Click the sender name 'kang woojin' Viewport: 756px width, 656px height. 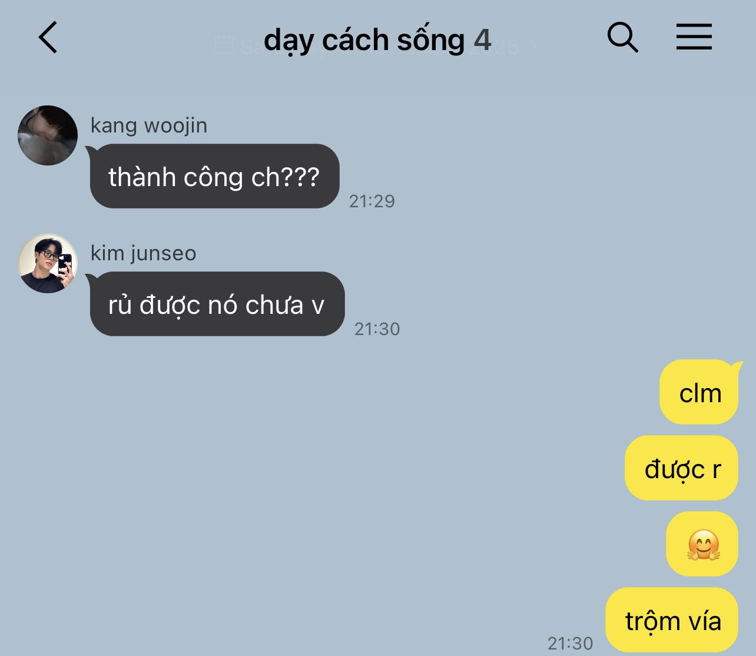(149, 125)
